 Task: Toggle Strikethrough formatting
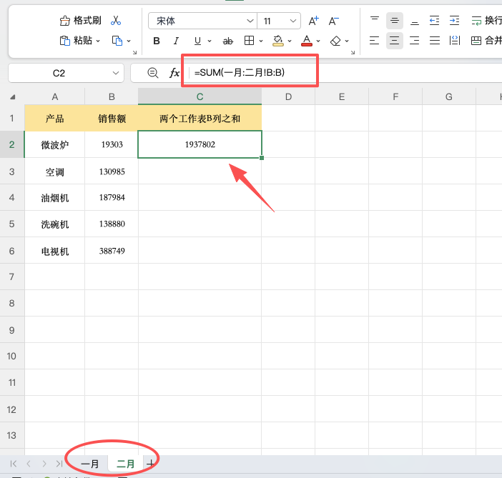228,41
